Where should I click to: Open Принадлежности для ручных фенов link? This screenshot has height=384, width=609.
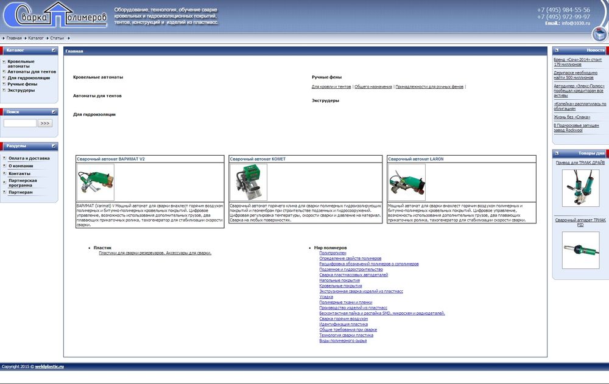[x=429, y=86]
